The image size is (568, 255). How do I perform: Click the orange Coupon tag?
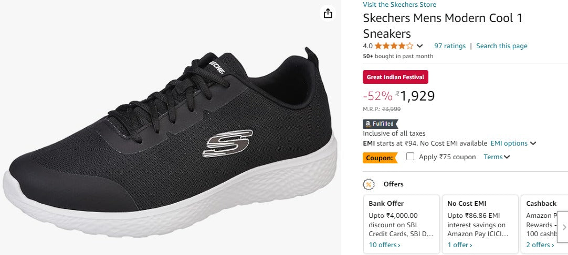380,157
